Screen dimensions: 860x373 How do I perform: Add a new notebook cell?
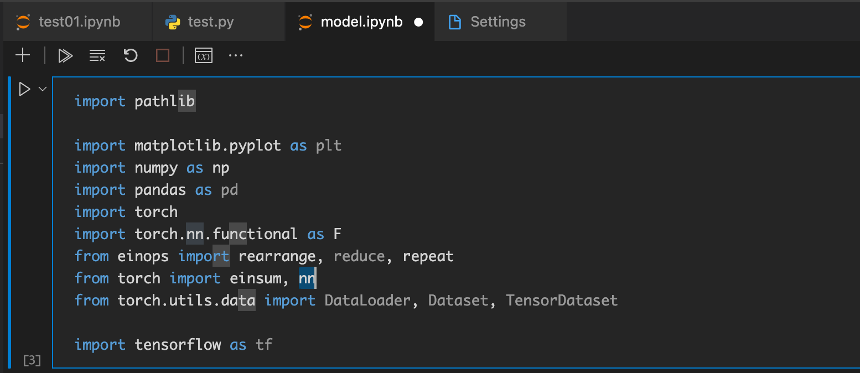tap(23, 55)
